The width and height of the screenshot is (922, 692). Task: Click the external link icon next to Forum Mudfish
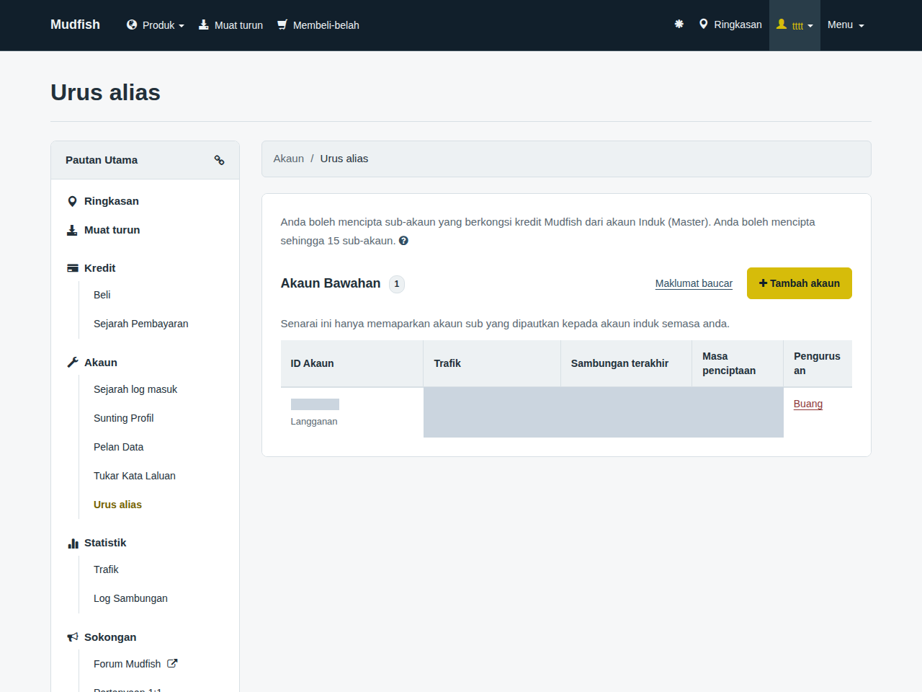click(x=172, y=663)
